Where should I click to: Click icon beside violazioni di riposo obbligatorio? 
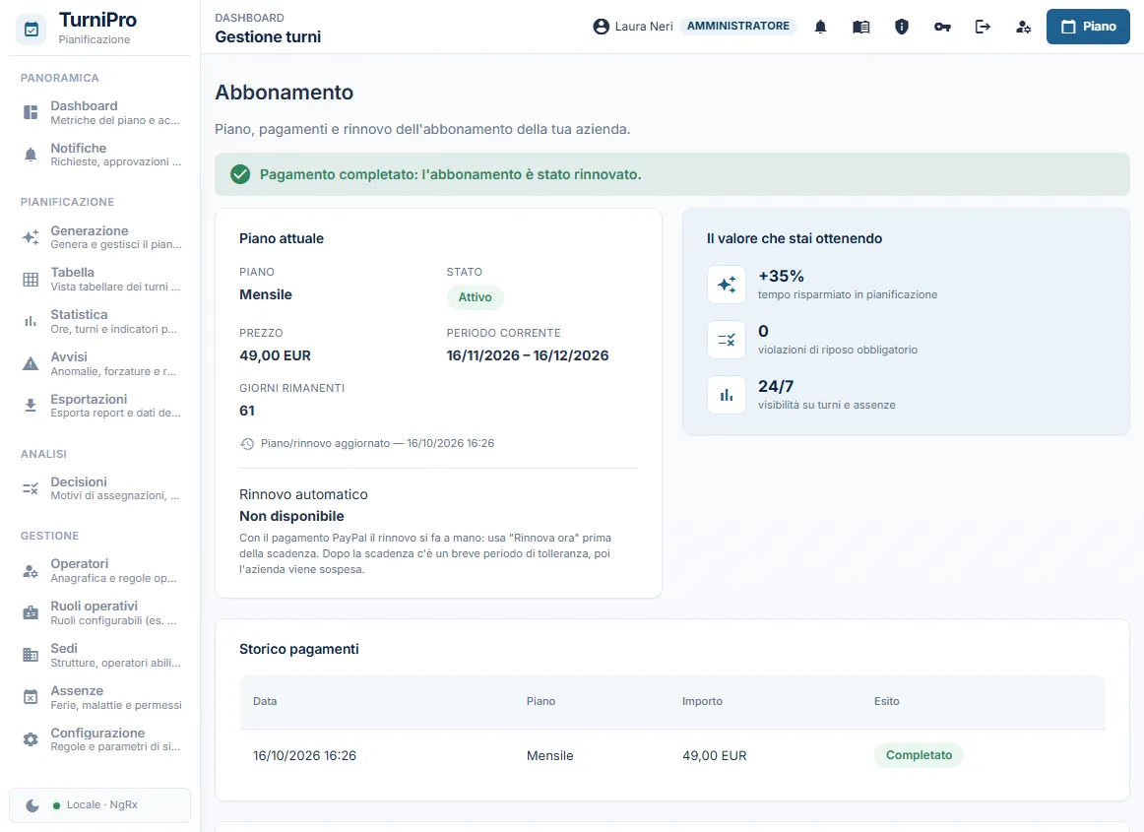click(727, 340)
